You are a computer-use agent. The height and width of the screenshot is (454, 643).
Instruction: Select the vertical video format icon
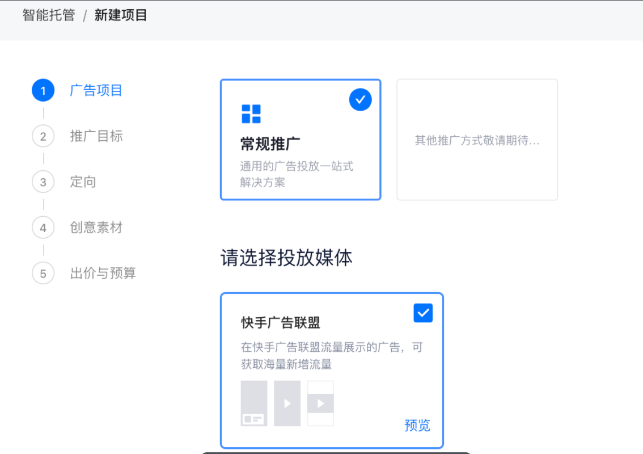[287, 403]
